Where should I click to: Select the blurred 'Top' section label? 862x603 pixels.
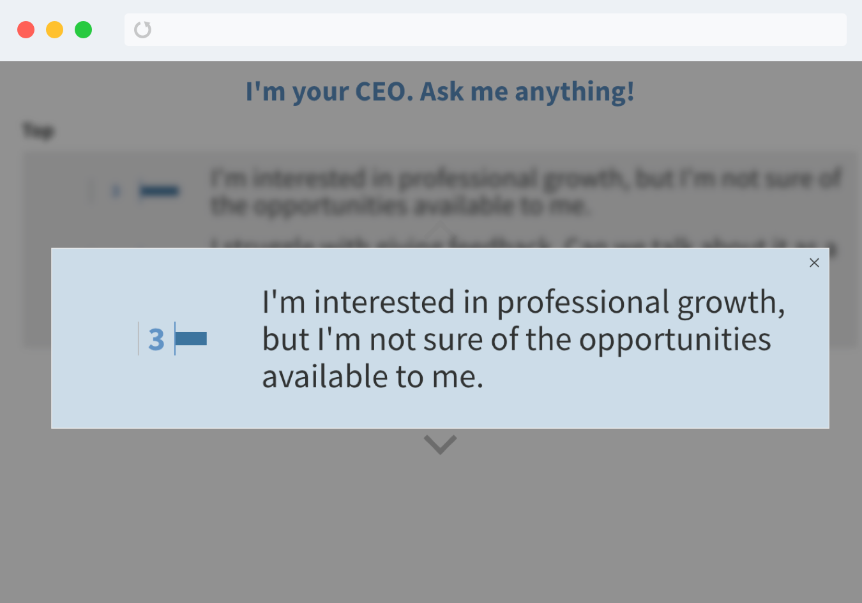[x=38, y=131]
